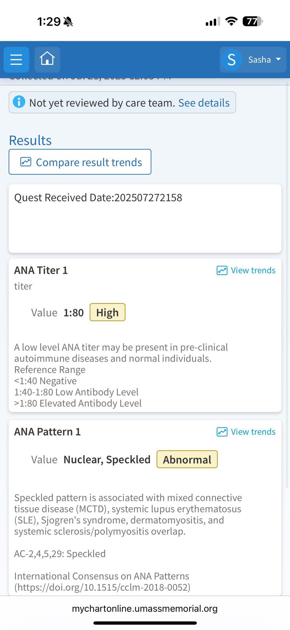Image resolution: width=290 pixels, height=630 pixels.
Task: Tap the ANA Titer trend chart icon
Action: tap(222, 270)
